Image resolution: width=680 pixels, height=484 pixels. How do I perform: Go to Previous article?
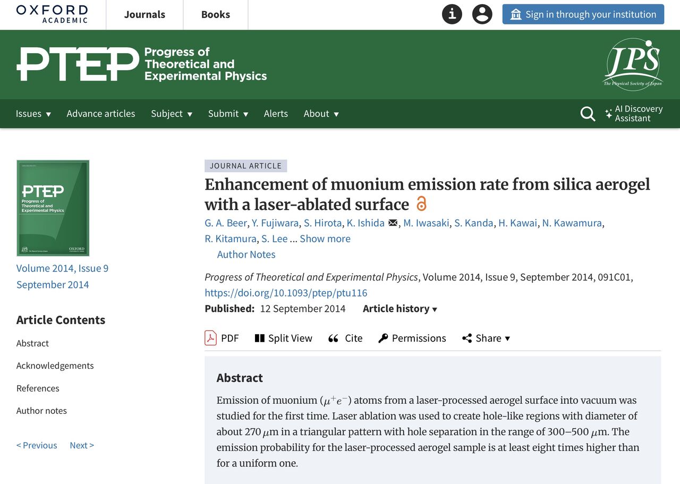click(37, 445)
